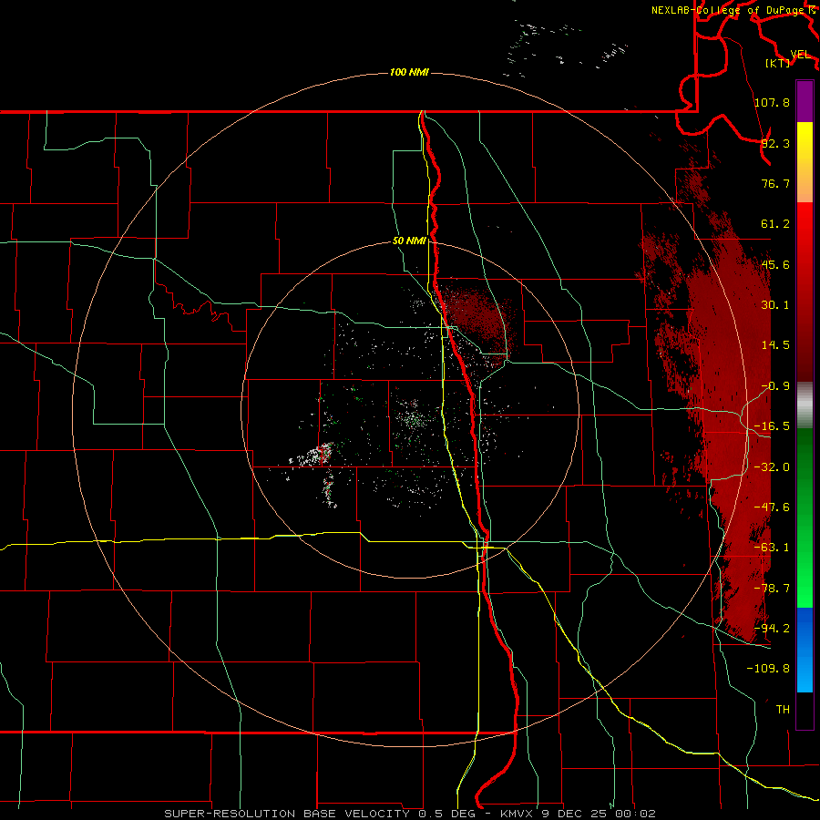The image size is (820, 820).
Task: Click the -47.6 velocity scale value
Action: point(772,507)
